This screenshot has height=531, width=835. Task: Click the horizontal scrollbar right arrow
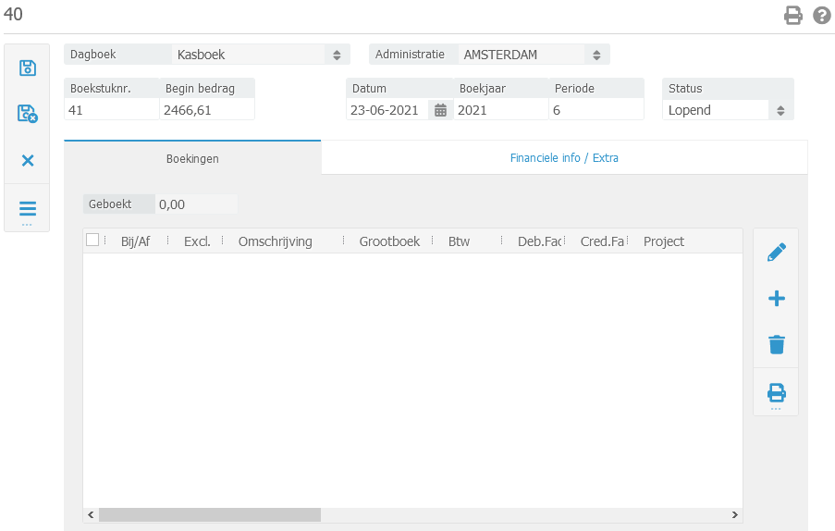735,514
